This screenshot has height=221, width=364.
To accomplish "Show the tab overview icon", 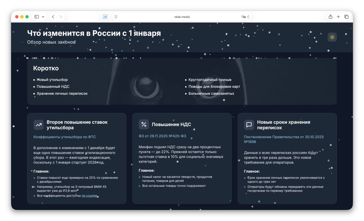I will pos(346,17).
